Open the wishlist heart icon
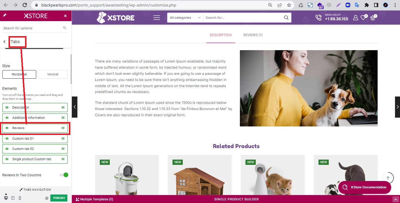Image resolution: width=400 pixels, height=203 pixels. pyautogui.click(x=364, y=18)
